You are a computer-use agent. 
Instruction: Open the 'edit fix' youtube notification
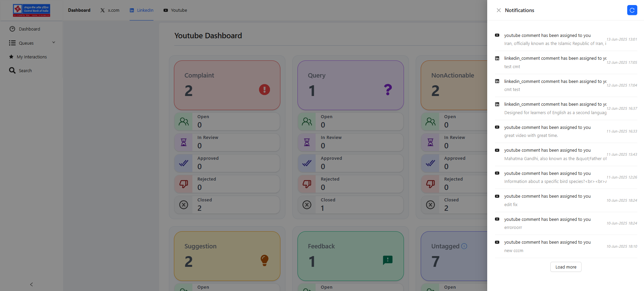566,200
